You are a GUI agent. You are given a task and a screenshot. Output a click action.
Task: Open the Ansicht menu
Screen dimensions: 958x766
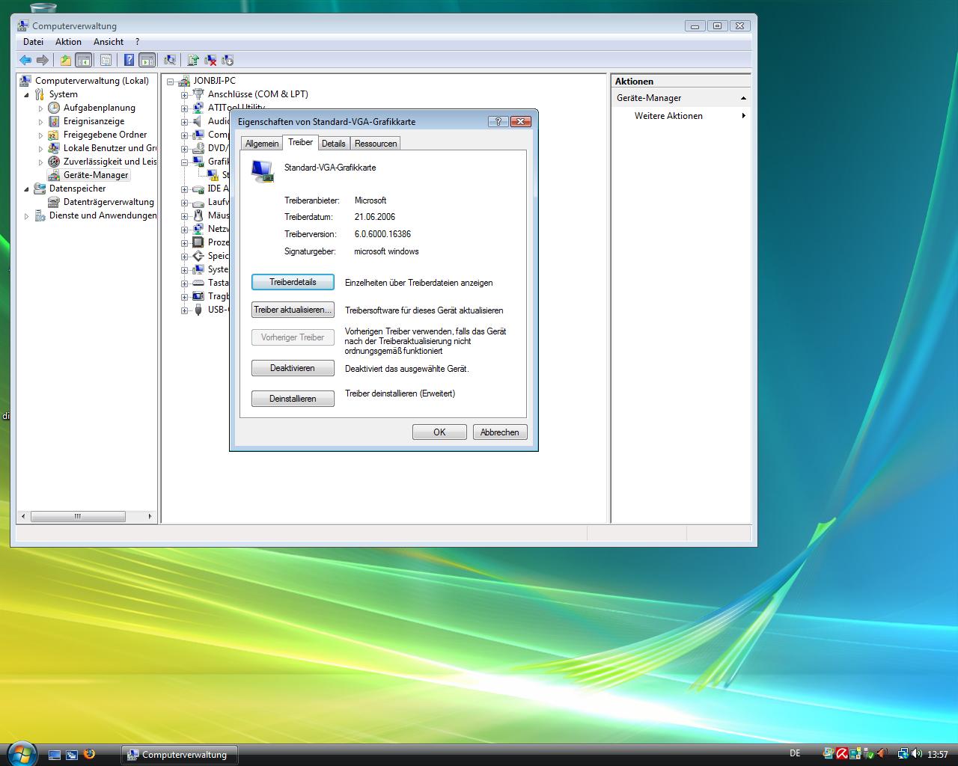pos(109,42)
